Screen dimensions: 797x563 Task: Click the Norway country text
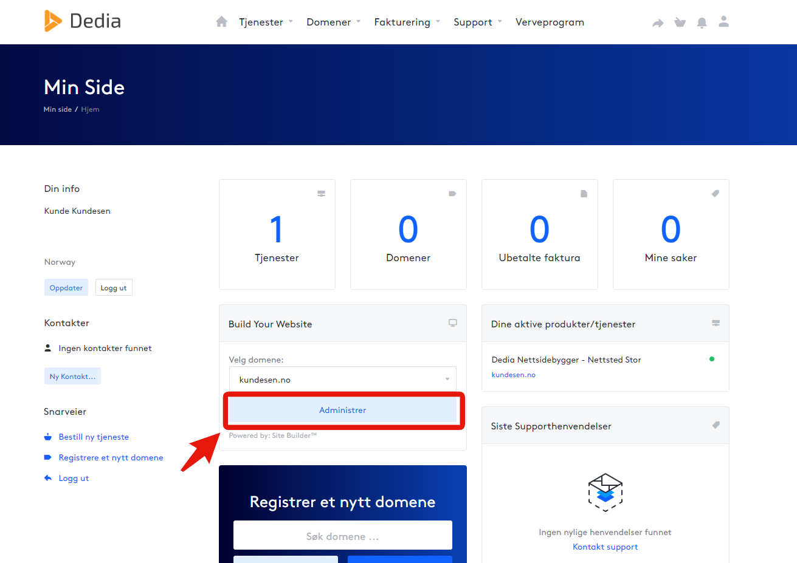click(x=60, y=262)
